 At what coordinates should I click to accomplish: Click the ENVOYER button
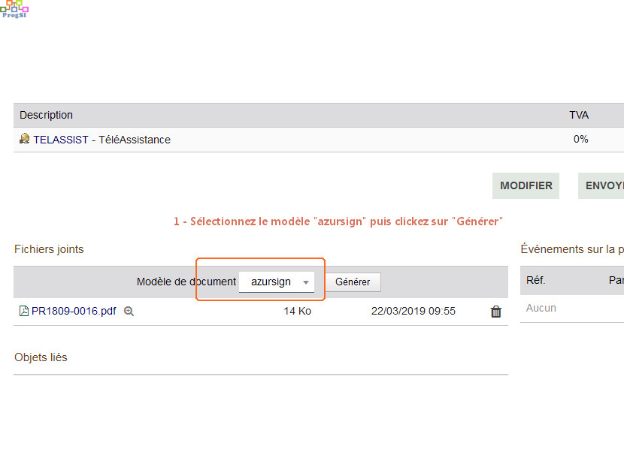pos(601,185)
